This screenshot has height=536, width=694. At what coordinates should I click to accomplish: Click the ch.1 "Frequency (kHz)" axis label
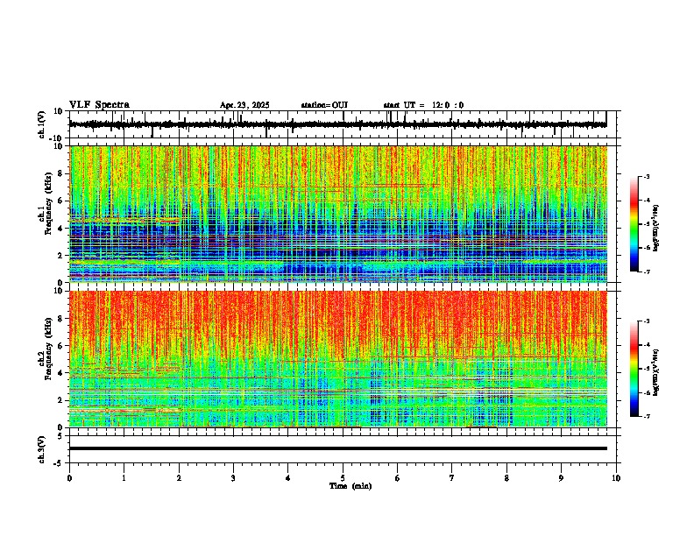48,203
